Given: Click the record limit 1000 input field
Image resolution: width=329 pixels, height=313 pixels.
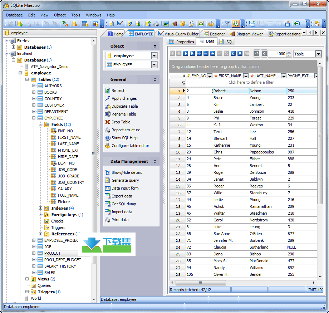Looking at the screenshot, I should (x=277, y=54).
